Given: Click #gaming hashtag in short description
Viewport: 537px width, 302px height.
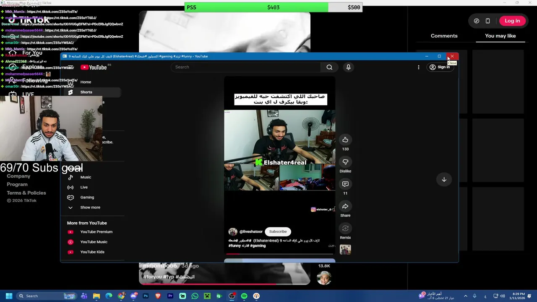Looking at the screenshot, I should point(258,246).
